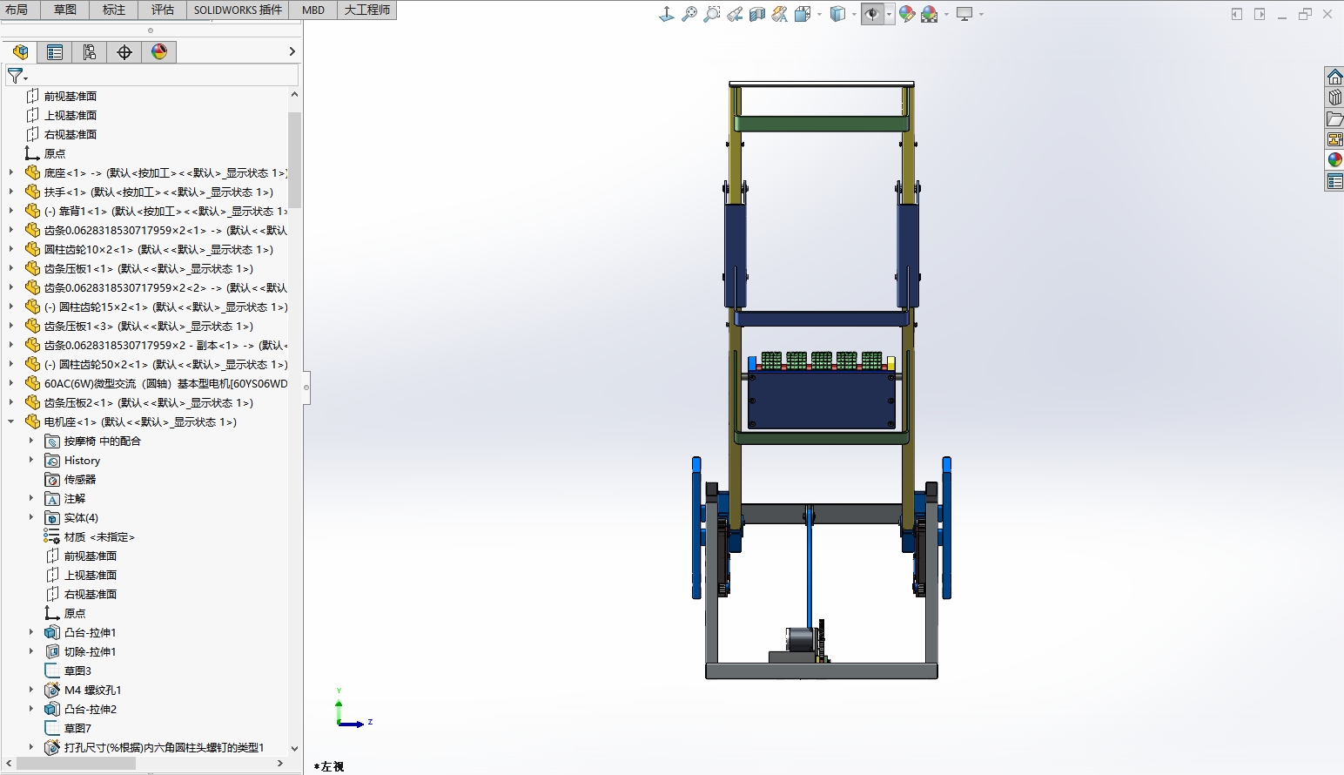Expand the panel tabs chevron arrow

coord(292,52)
